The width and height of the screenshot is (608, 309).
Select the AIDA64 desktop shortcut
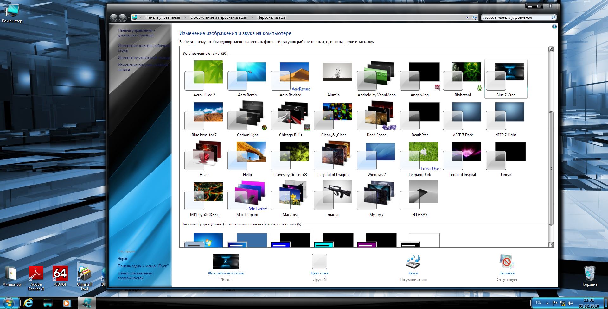click(60, 276)
